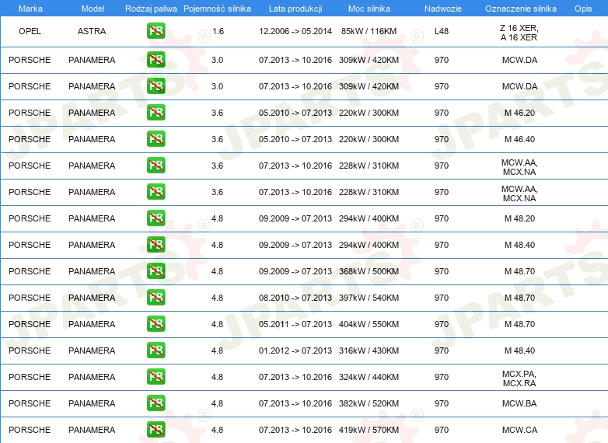
Task: Click the Opis column header
Action: coord(582,8)
